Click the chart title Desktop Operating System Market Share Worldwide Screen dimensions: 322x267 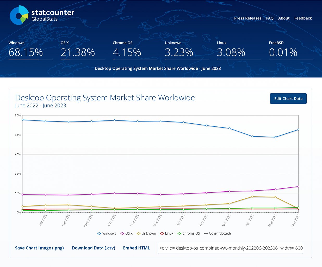tap(105, 98)
